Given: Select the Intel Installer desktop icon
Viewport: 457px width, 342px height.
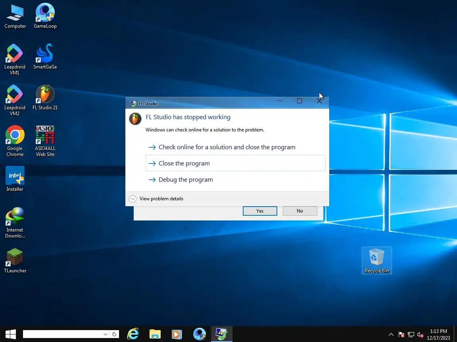Looking at the screenshot, I should (x=15, y=179).
